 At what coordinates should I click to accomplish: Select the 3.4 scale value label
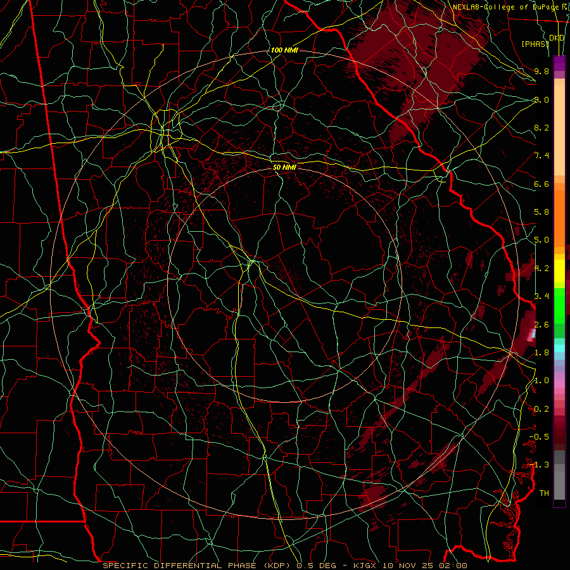click(x=541, y=296)
